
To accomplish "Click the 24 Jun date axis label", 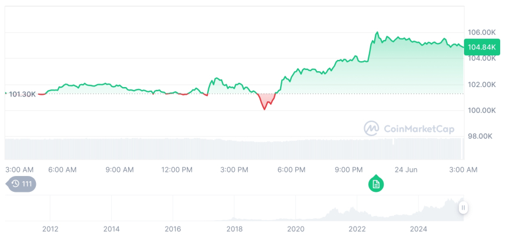I will tap(406, 169).
